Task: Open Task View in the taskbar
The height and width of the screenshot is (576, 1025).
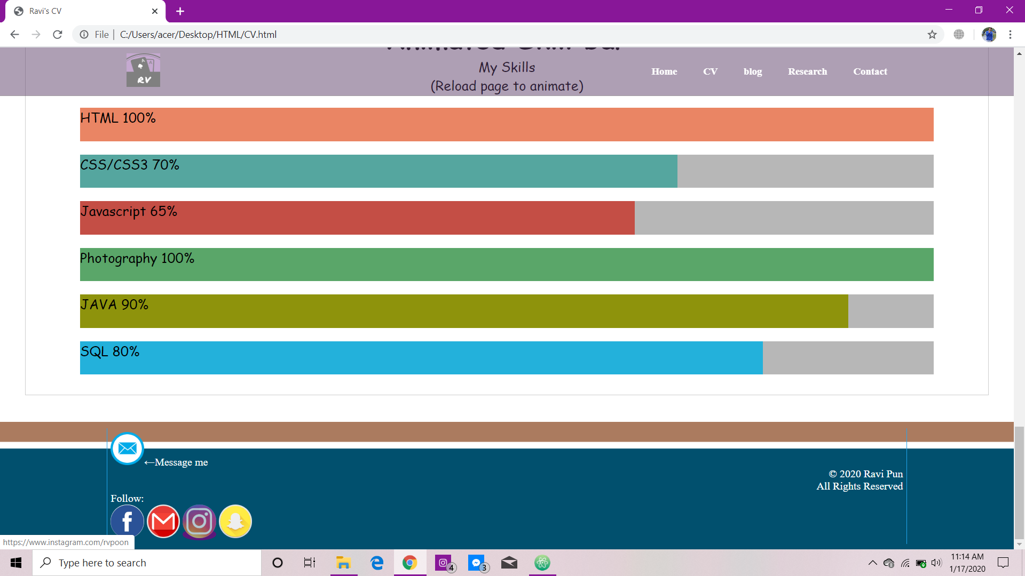Action: (310, 563)
